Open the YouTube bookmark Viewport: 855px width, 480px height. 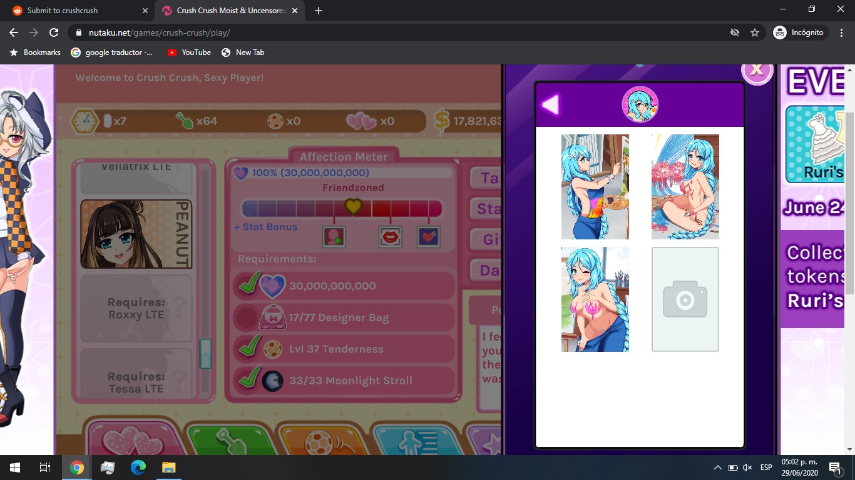[189, 52]
